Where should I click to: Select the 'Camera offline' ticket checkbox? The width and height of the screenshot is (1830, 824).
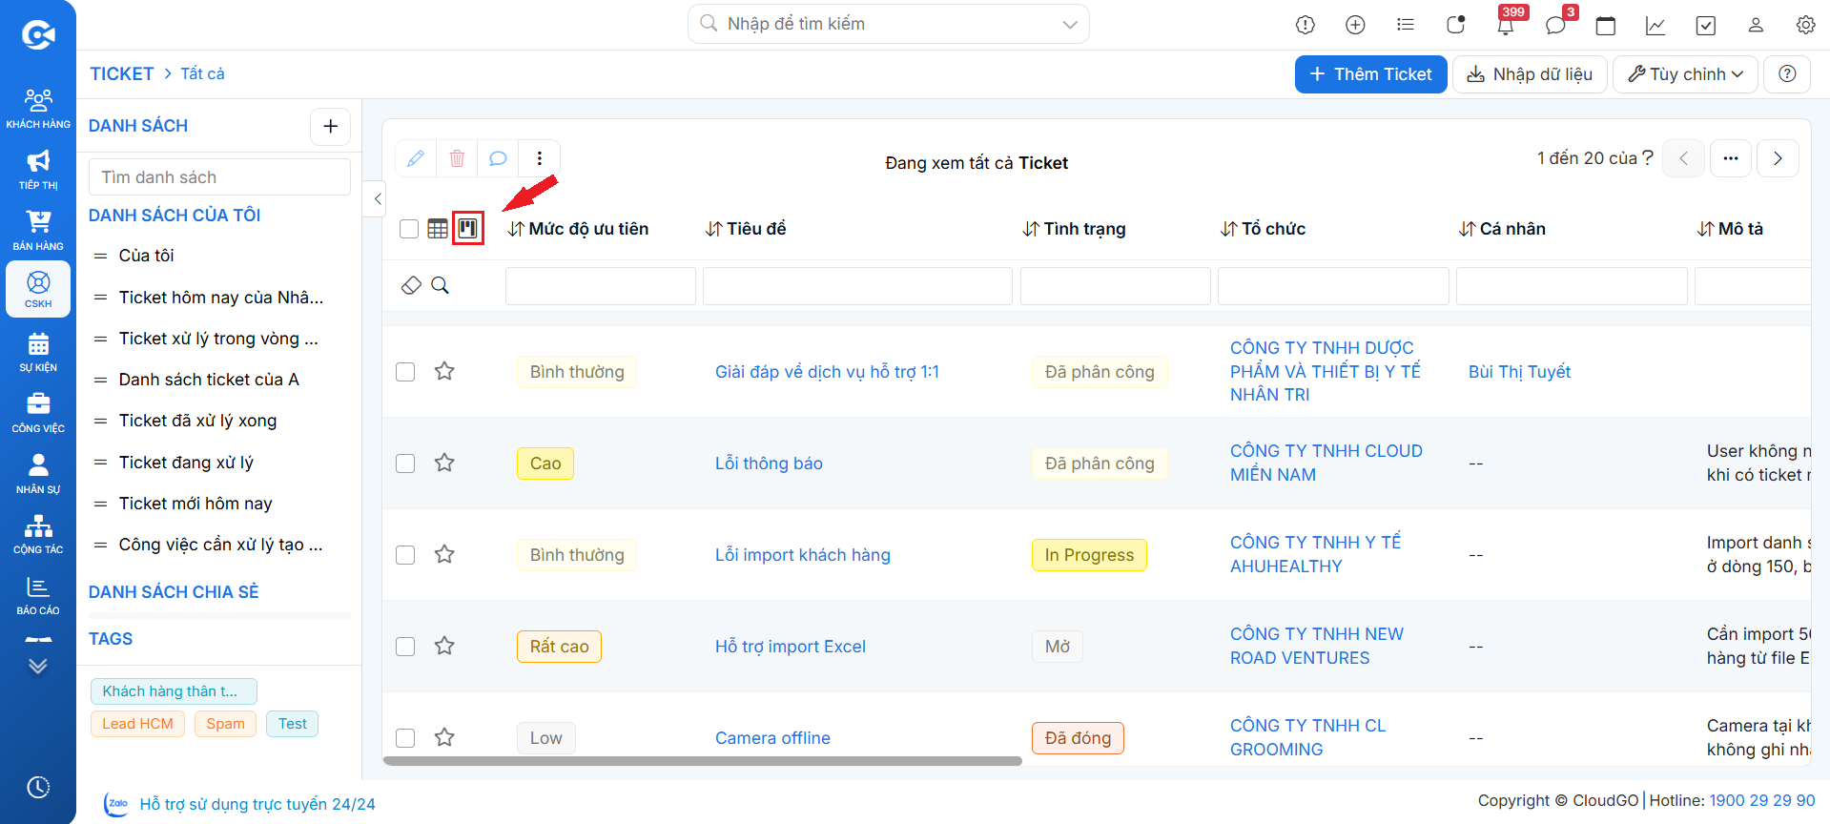(x=405, y=738)
